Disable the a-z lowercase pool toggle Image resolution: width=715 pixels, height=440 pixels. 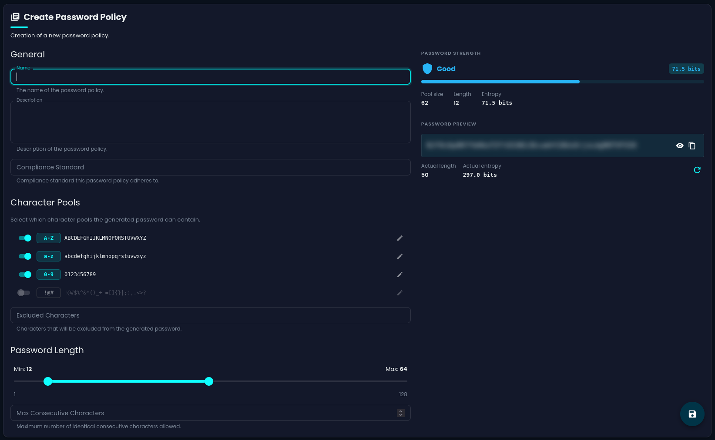pyautogui.click(x=25, y=256)
